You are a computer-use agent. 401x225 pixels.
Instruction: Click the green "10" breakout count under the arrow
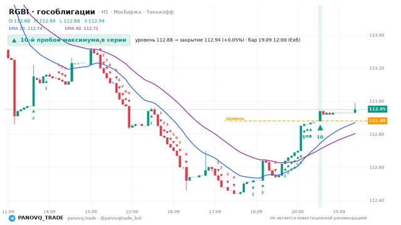320,137
